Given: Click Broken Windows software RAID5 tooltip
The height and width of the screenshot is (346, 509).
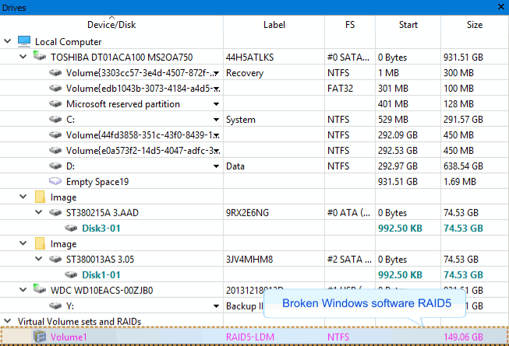Looking at the screenshot, I should point(366,303).
